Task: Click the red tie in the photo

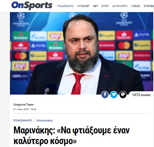Action: (x=78, y=84)
